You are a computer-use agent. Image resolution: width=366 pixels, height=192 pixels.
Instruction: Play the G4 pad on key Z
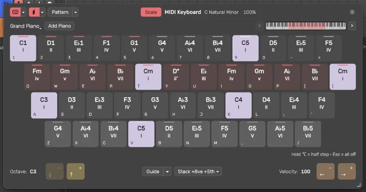tap(58, 134)
